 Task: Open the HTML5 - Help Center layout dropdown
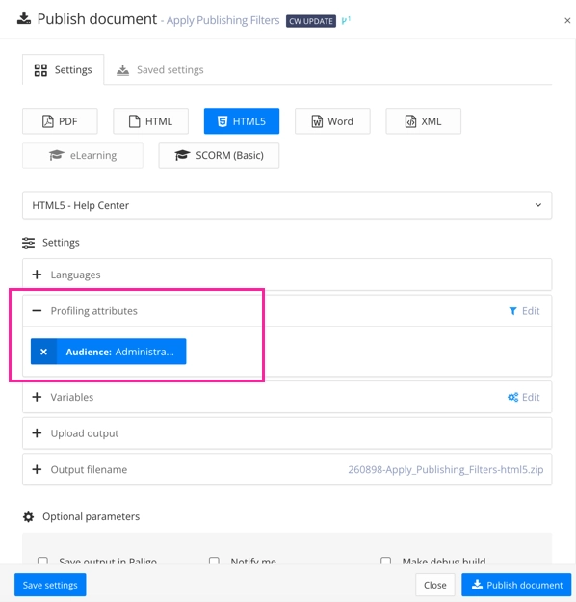click(287, 205)
